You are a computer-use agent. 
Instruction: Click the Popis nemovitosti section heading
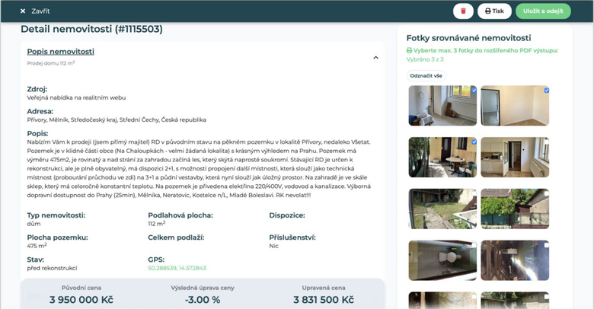coord(60,52)
